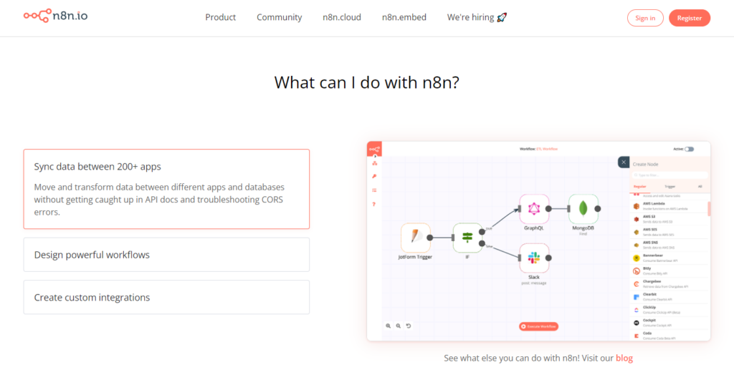
Task: Choose AWS SNS from node list
Action: [x=669, y=245]
